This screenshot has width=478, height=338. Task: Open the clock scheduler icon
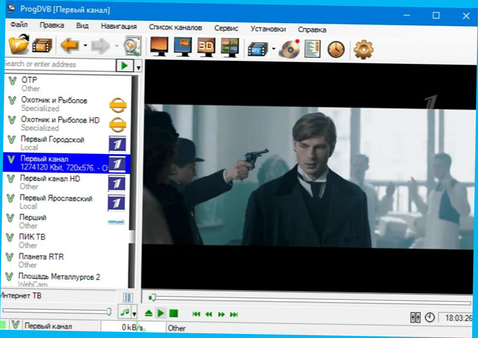[x=336, y=50]
